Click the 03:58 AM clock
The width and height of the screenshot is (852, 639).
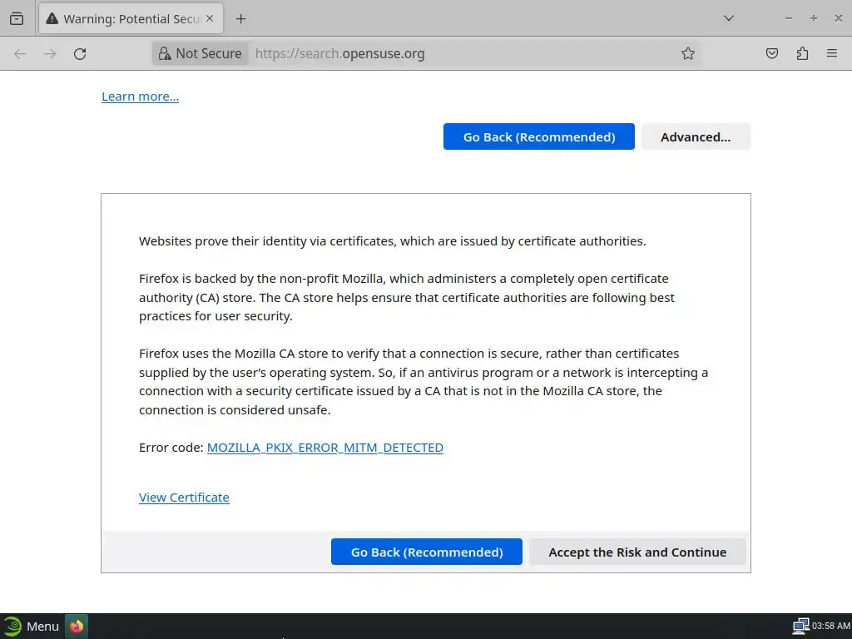[x=831, y=627]
